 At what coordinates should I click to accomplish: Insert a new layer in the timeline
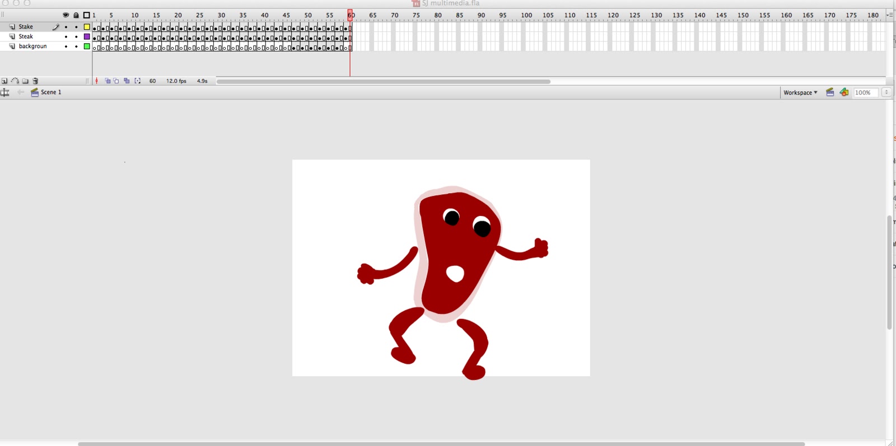[x=4, y=81]
